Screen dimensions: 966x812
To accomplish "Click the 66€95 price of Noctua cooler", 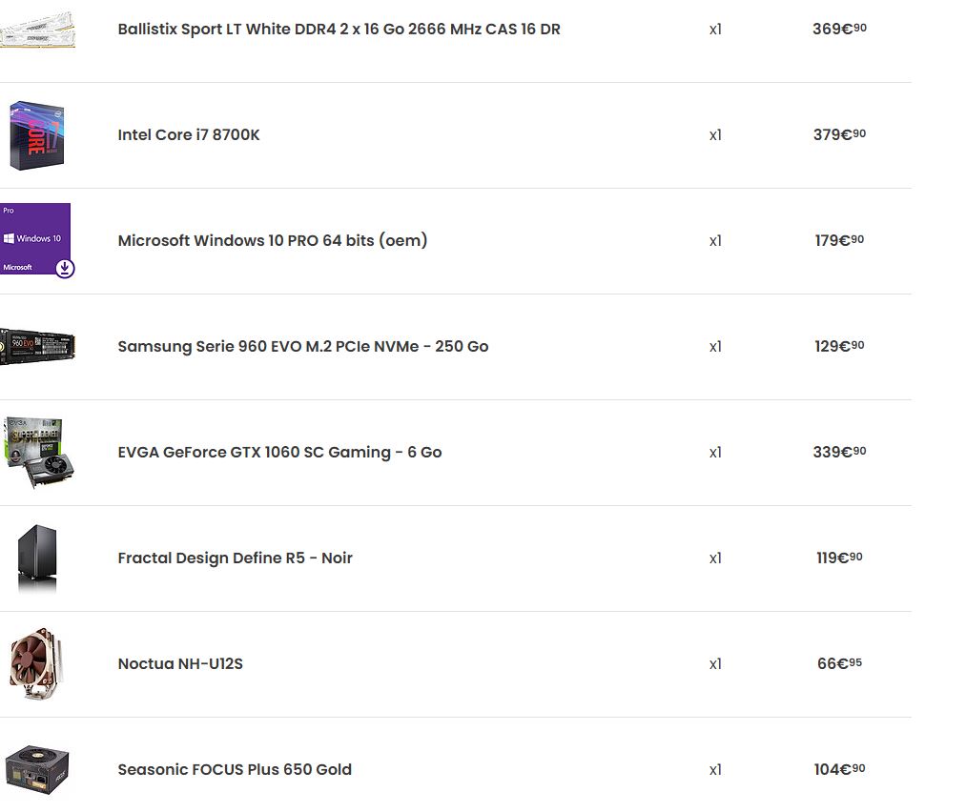I will tap(839, 664).
